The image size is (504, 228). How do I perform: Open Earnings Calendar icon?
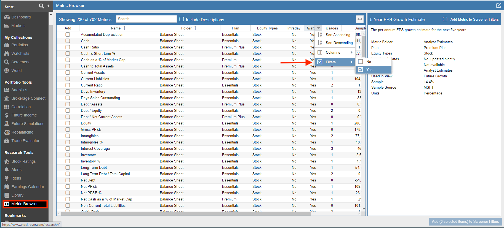pyautogui.click(x=7, y=187)
